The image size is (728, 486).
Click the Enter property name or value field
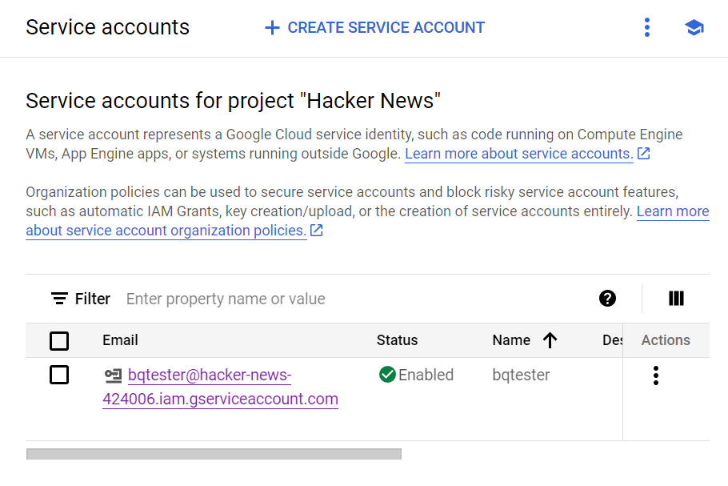[224, 298]
